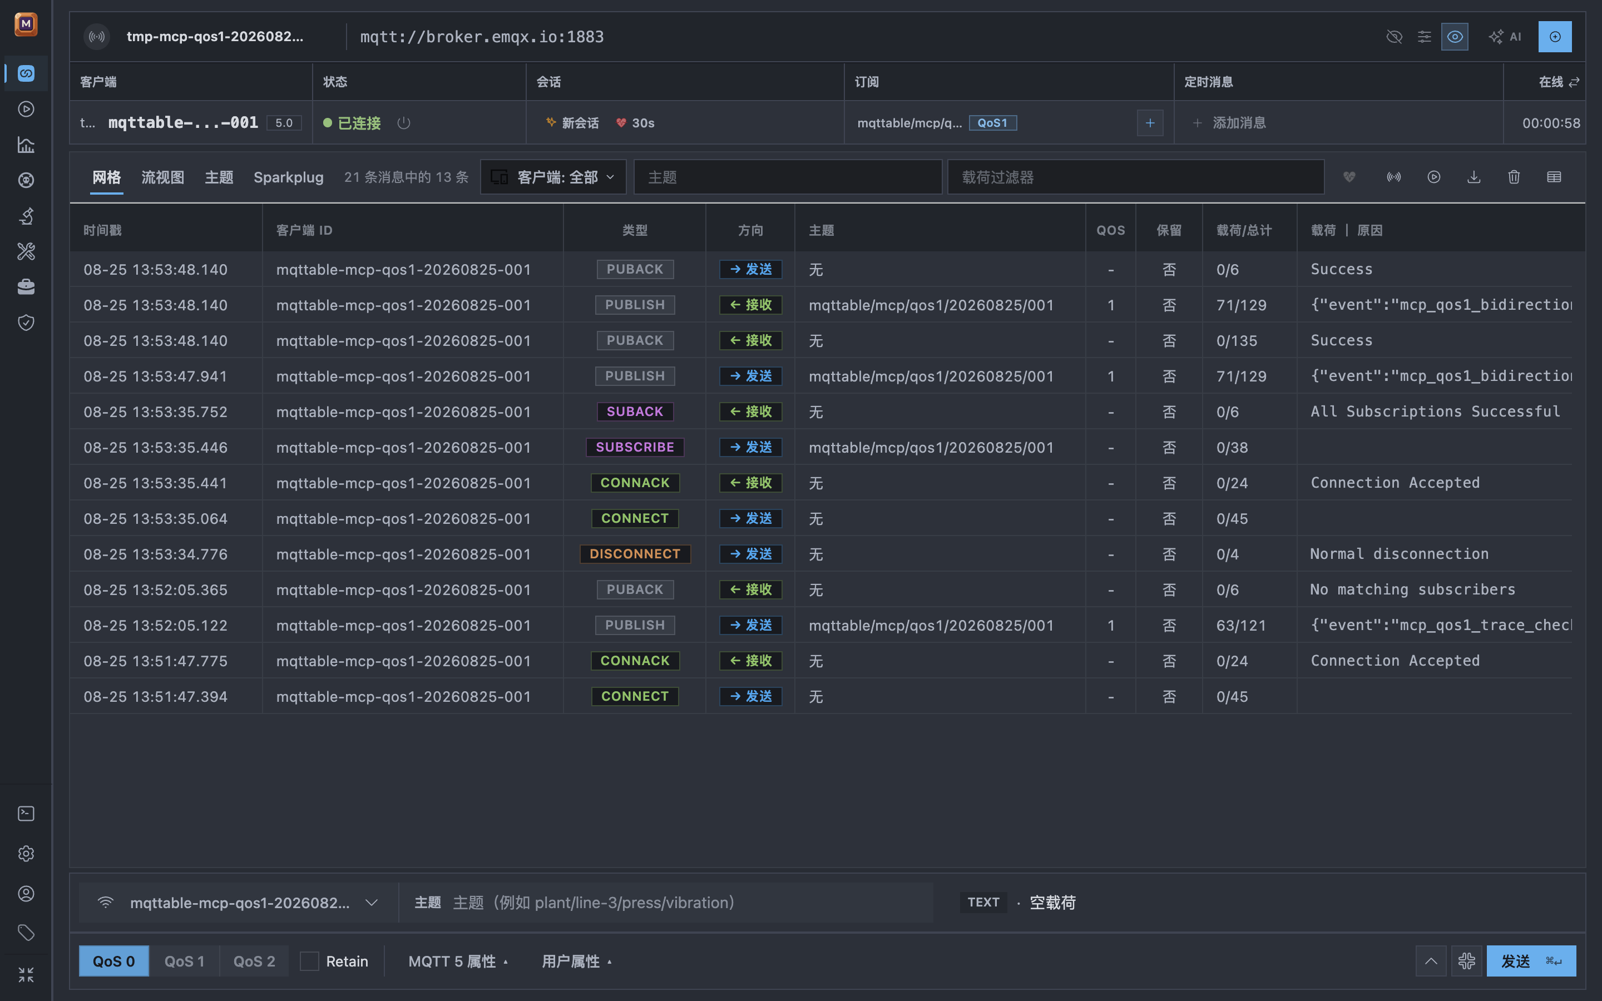Open the table columns layout icon

1554,177
